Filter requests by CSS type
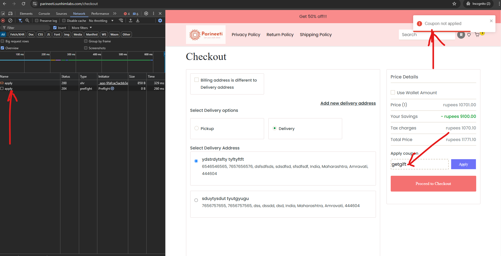501x256 pixels. click(x=40, y=34)
